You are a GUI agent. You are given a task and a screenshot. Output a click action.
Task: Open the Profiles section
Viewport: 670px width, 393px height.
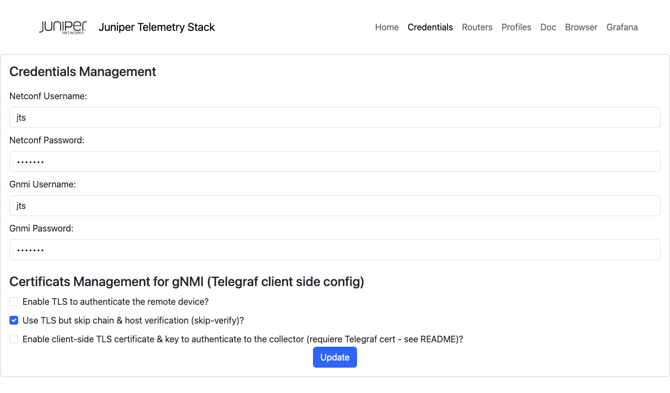516,27
